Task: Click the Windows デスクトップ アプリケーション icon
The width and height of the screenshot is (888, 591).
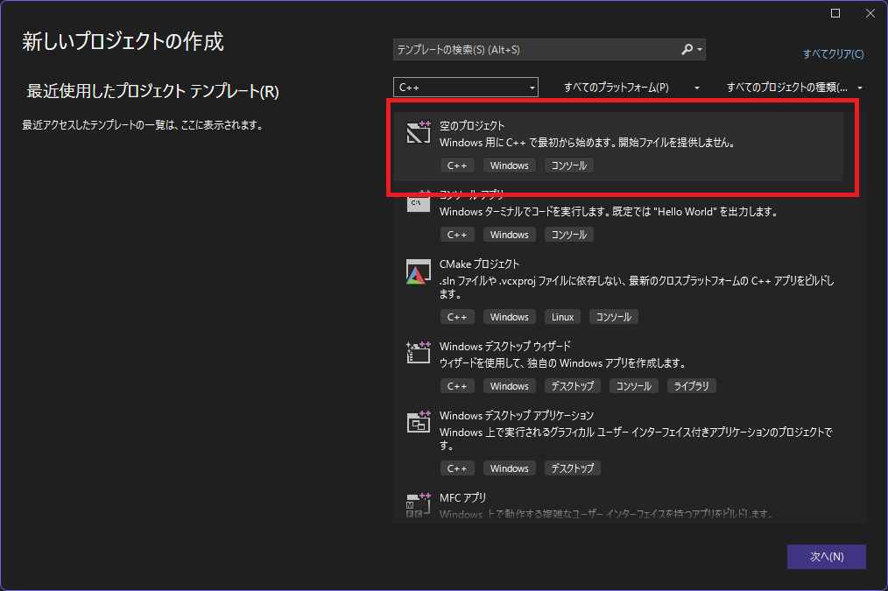Action: tap(418, 422)
